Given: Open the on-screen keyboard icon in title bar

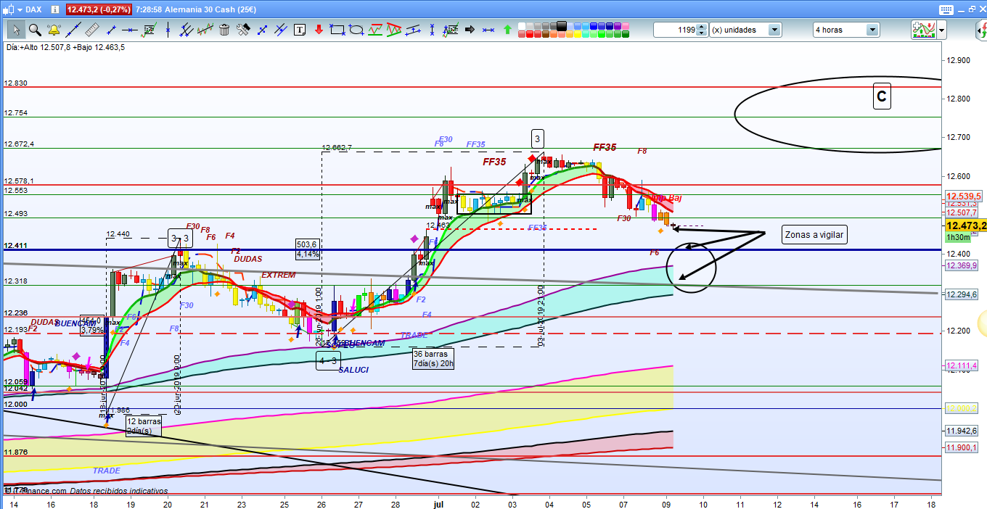Looking at the screenshot, I should point(945,9).
